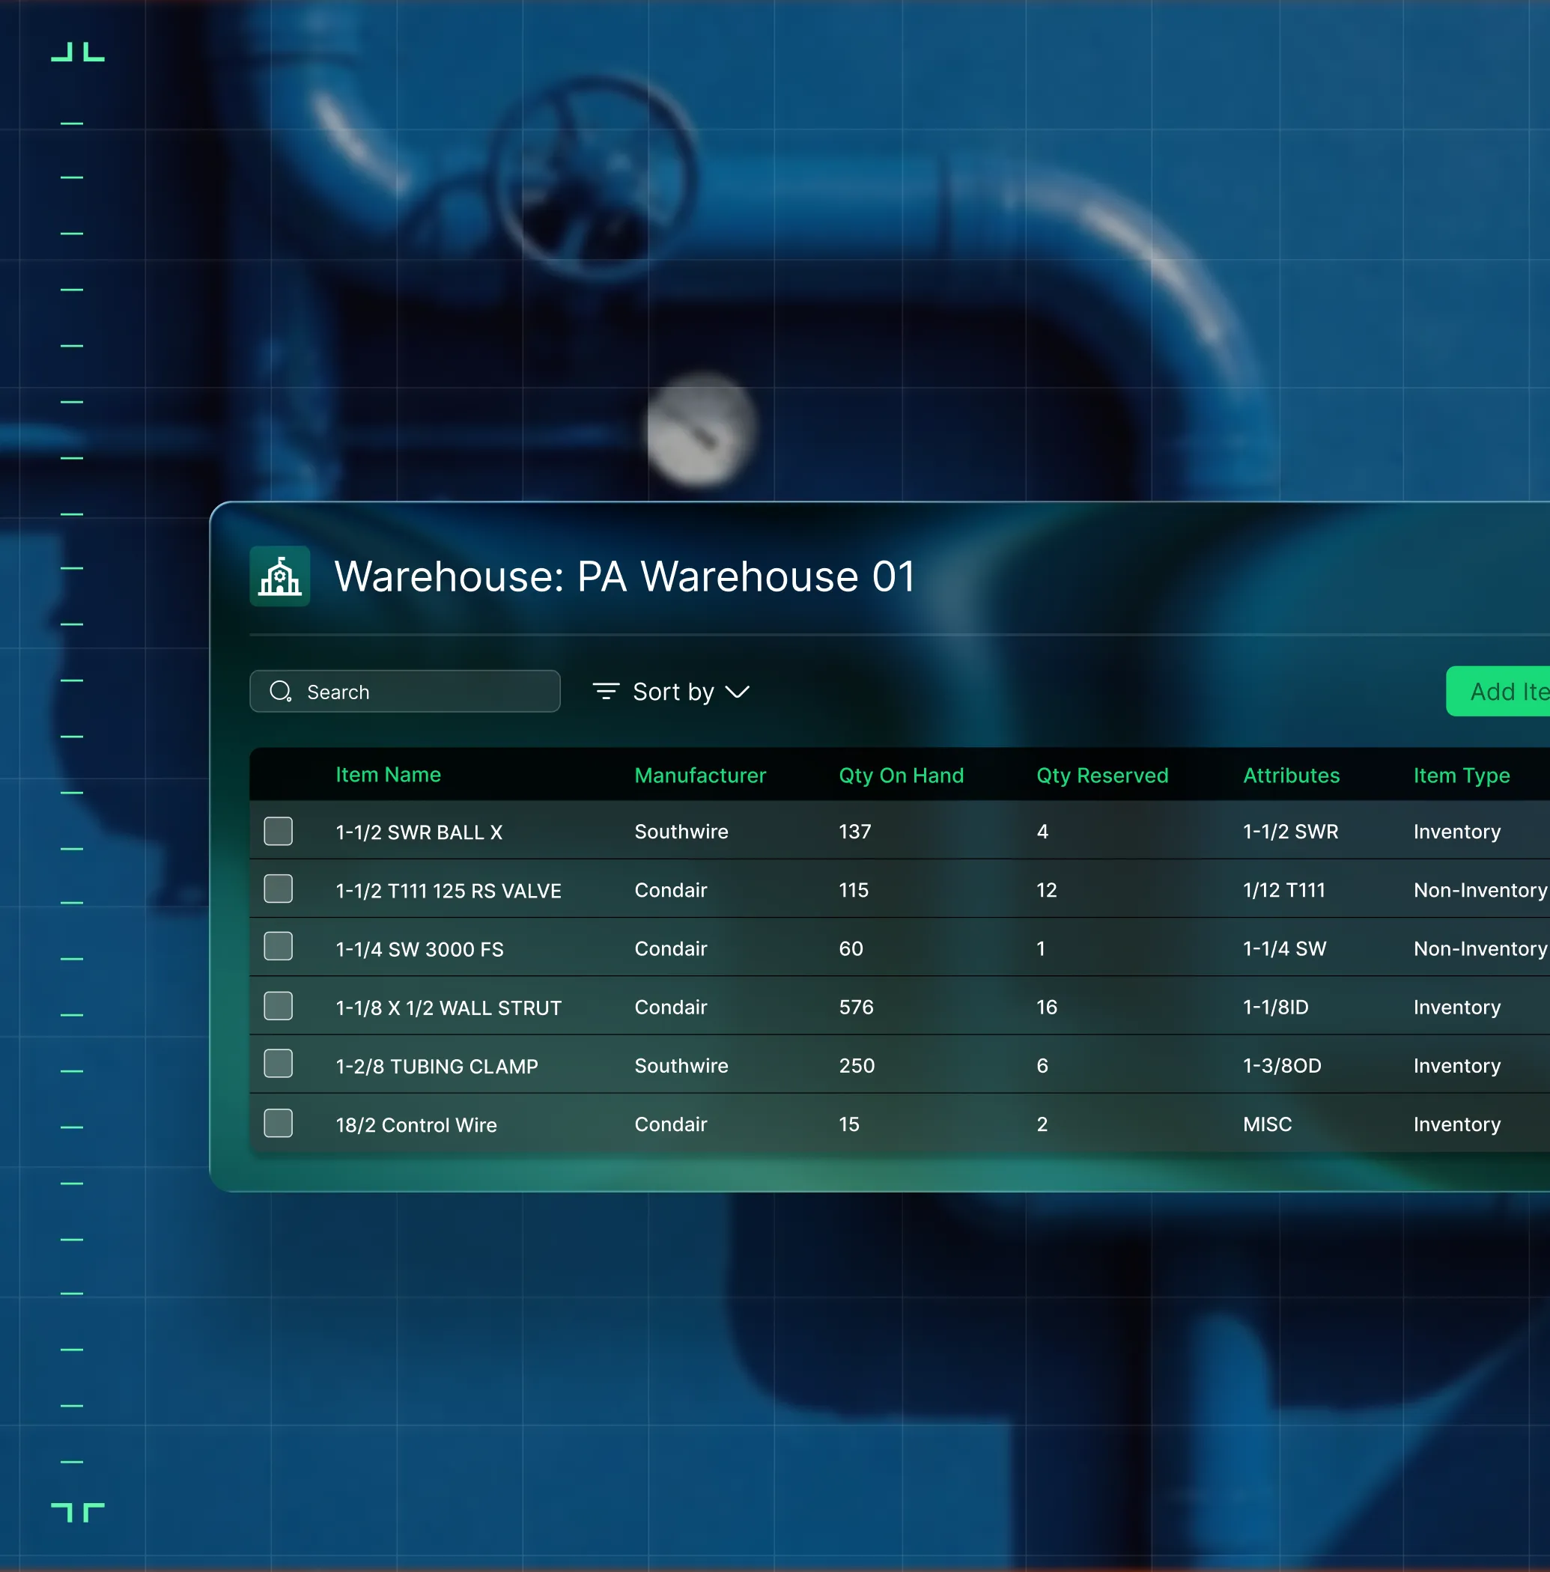Image resolution: width=1550 pixels, height=1572 pixels.
Task: Click the 1-1/4 SW attribute cell
Action: point(1285,948)
